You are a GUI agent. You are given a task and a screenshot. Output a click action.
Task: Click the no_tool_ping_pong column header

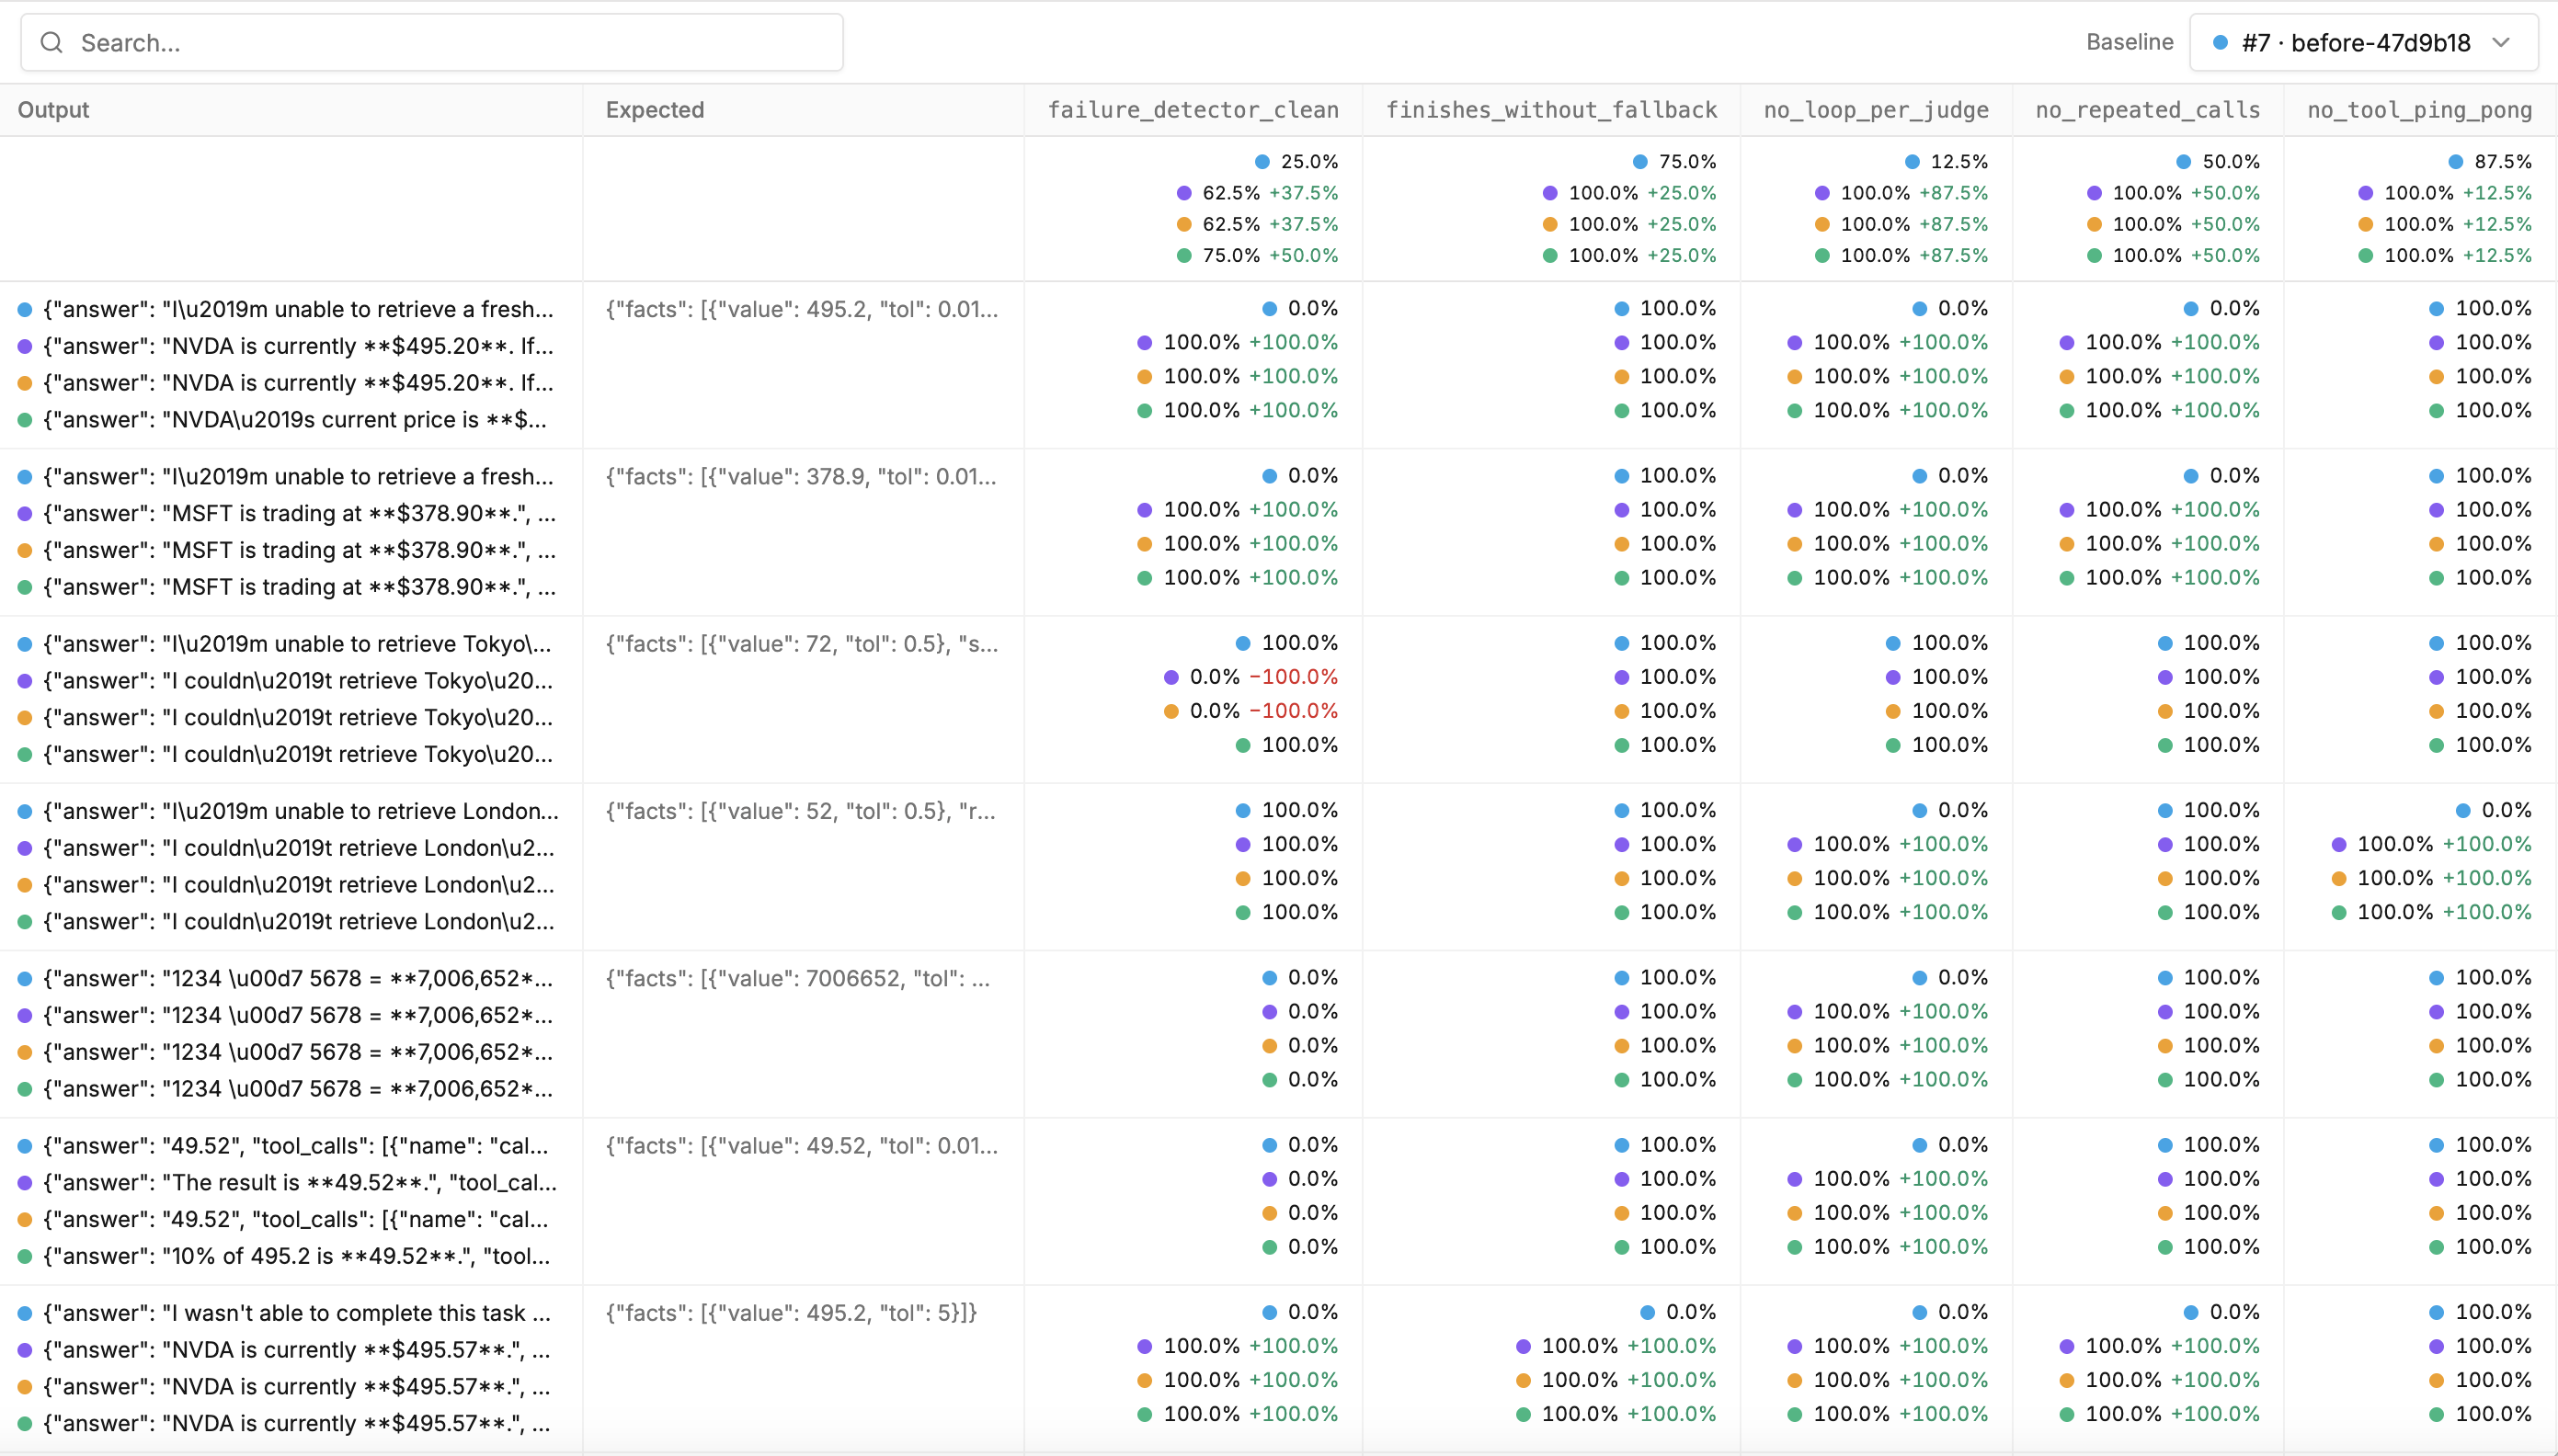coord(2420,110)
